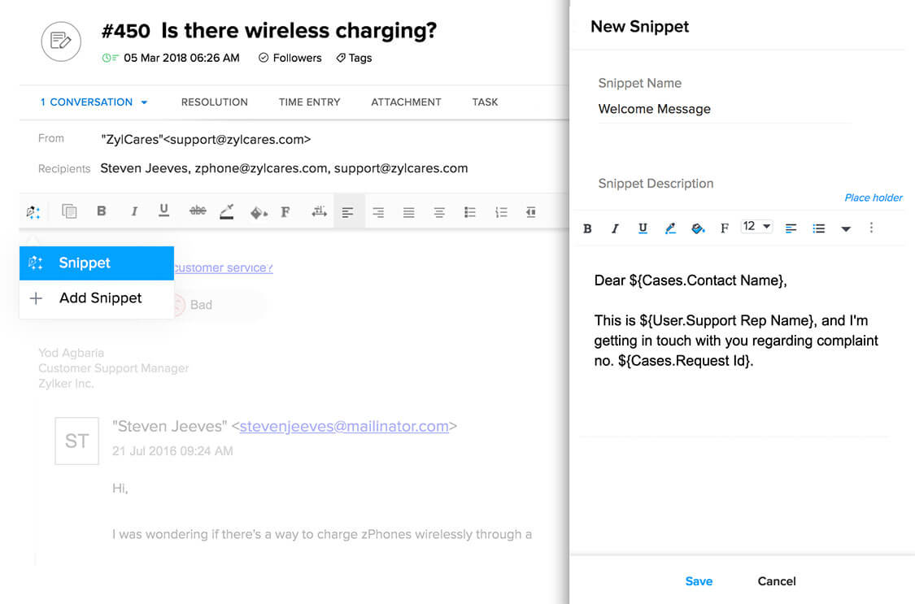Screen dimensions: 915x604
Task: Apply strikethrough formatting in the reply toolbar
Action: (x=197, y=211)
